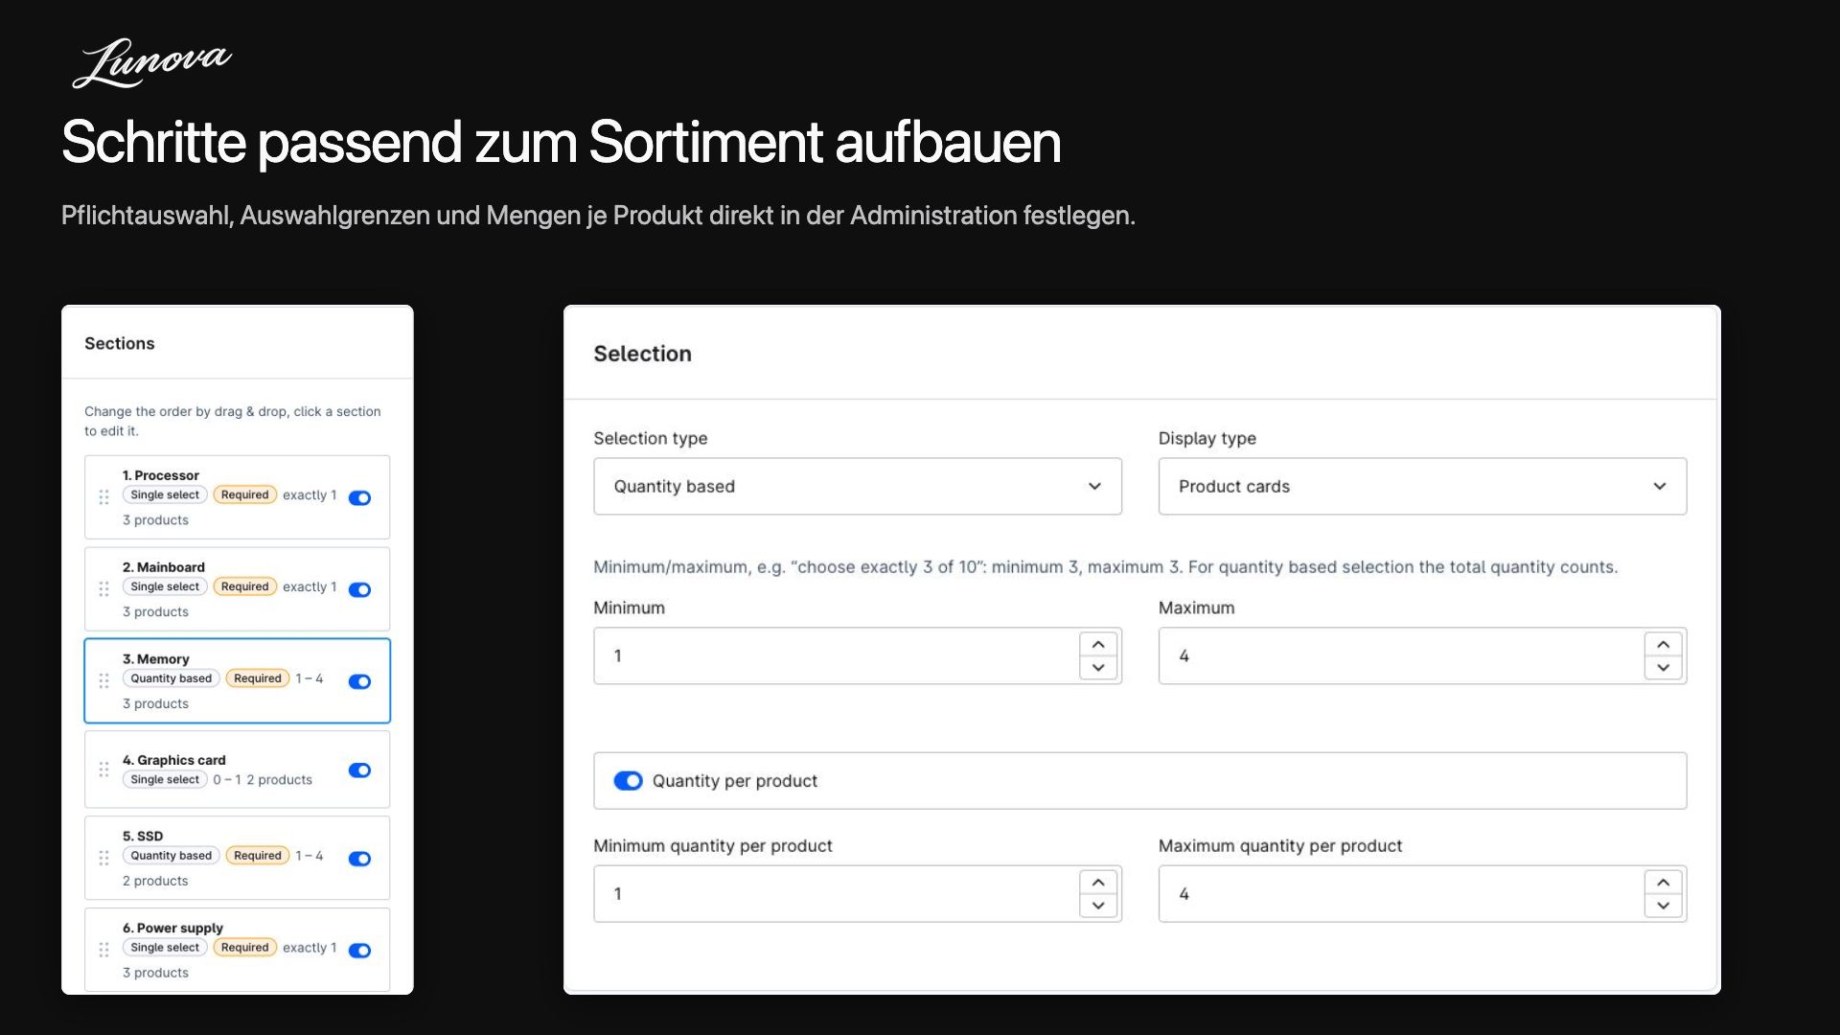1840x1035 pixels.
Task: Open the Display type dropdown
Action: [1422, 486]
